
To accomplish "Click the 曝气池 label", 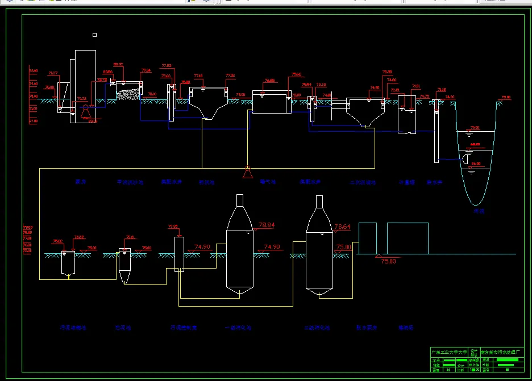I will [x=268, y=182].
